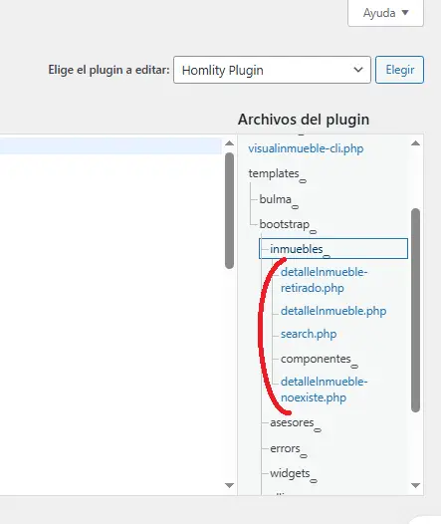
Task: Click file list scroll up arrow
Action: (415, 143)
